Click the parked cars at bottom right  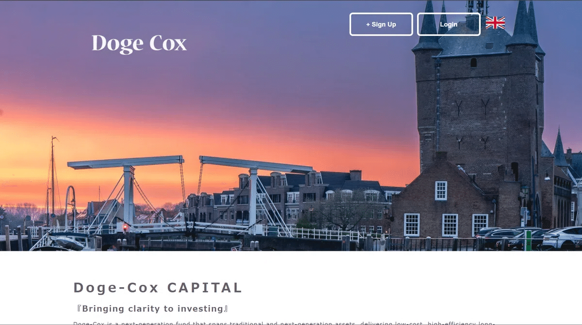(x=529, y=237)
